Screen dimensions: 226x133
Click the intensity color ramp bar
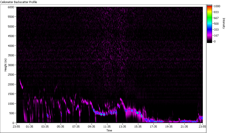209,24
